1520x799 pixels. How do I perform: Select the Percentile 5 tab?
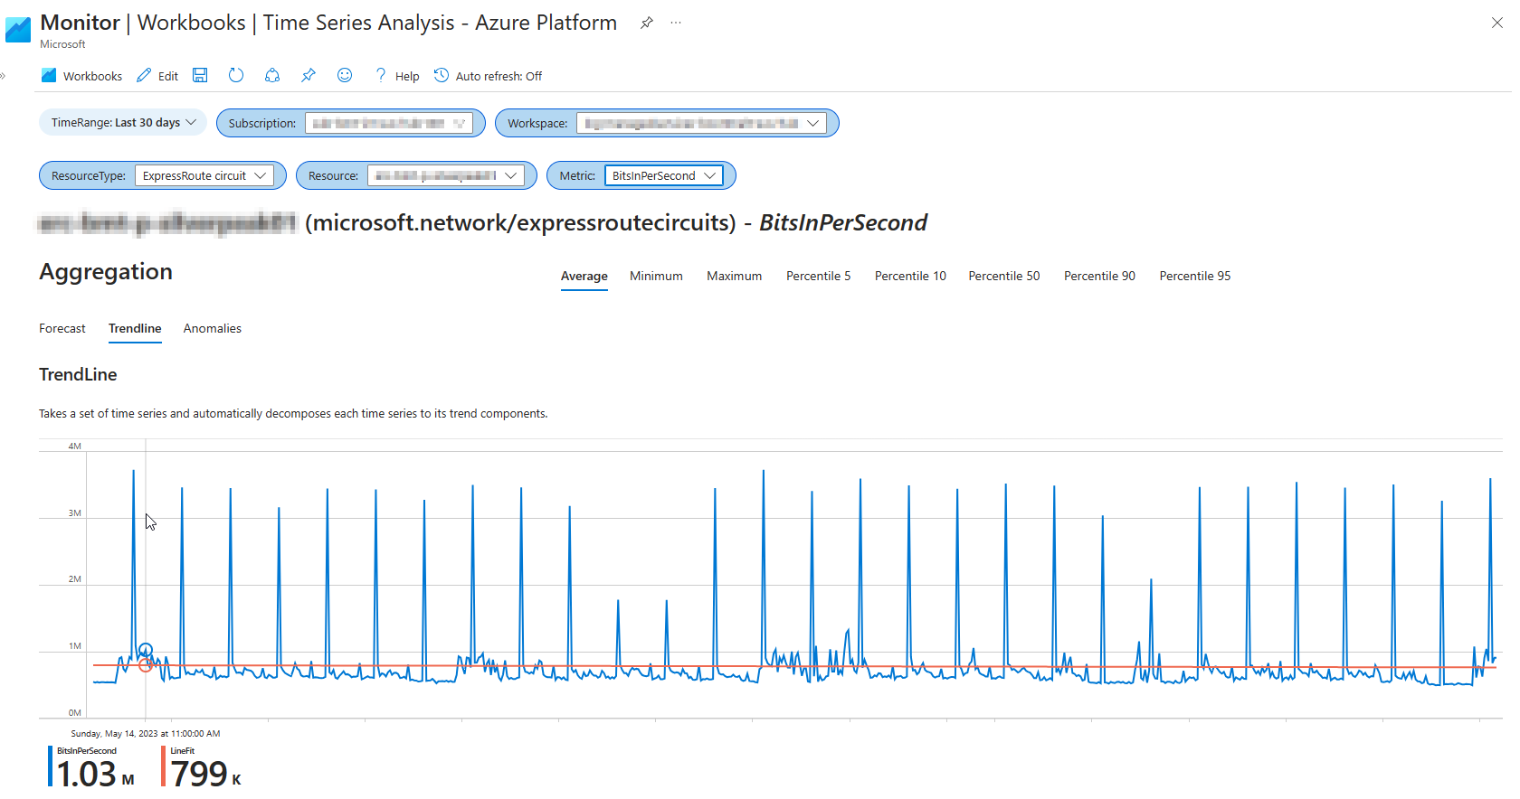[x=818, y=276]
